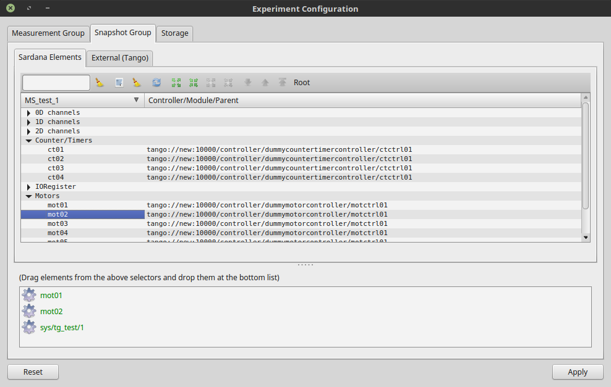The height and width of the screenshot is (387, 611).
Task: Select mot04 in the tree
Action: 58,233
